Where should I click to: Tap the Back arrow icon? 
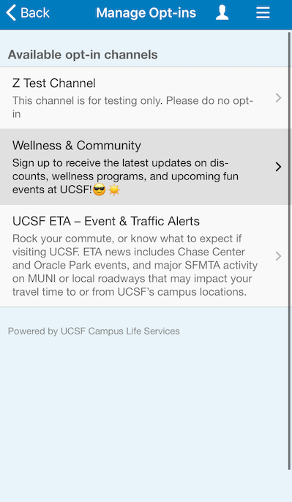[x=11, y=13]
